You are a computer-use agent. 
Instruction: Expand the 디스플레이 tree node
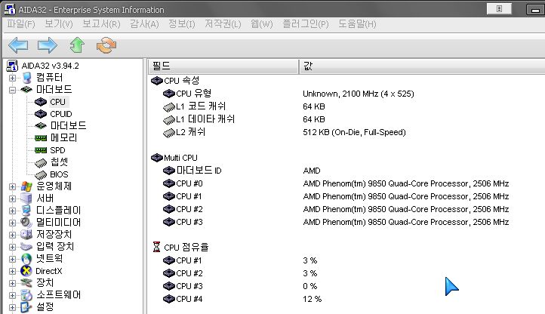[12, 211]
